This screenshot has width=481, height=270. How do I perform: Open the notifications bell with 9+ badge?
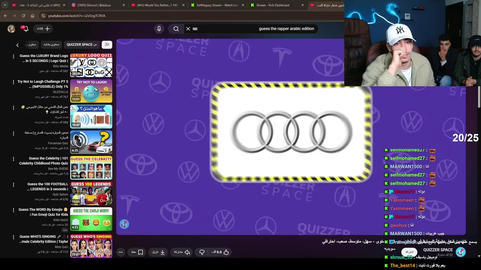coord(26,29)
